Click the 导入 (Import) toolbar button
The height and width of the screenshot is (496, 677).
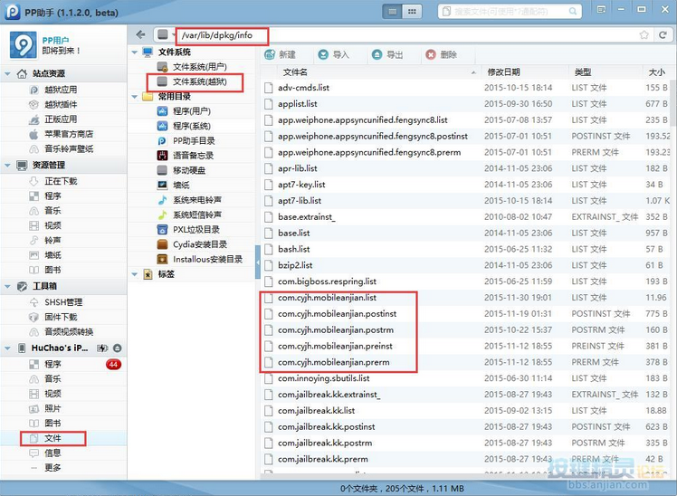click(x=333, y=54)
